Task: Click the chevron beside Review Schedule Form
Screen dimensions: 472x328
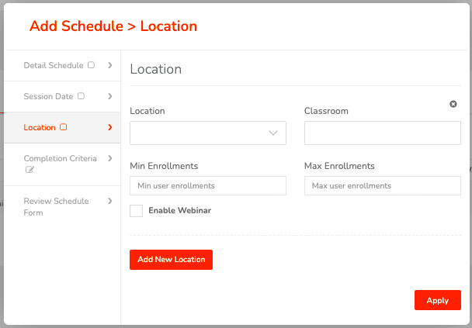Action: click(110, 201)
